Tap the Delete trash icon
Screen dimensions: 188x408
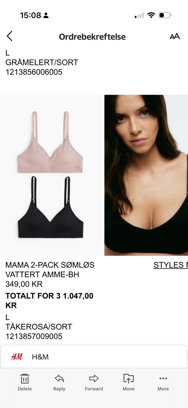[25, 379]
